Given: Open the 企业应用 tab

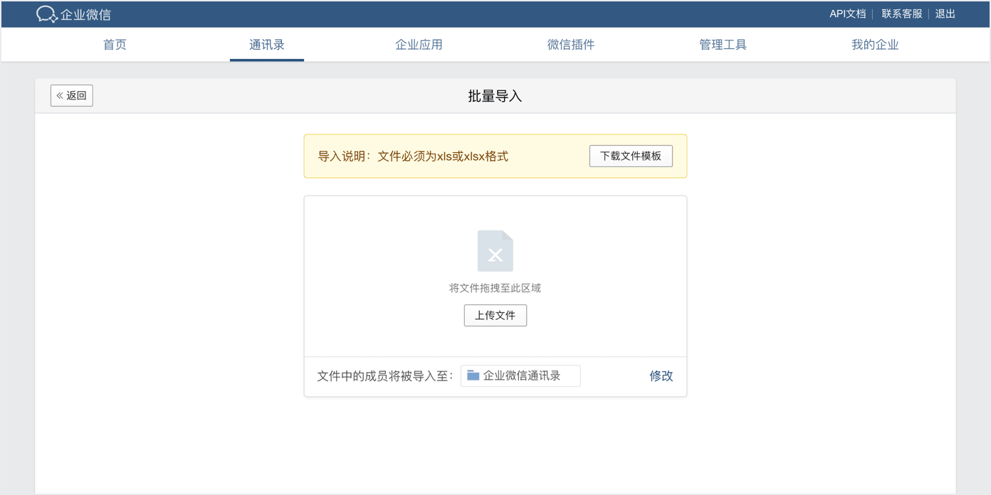Looking at the screenshot, I should [x=419, y=44].
